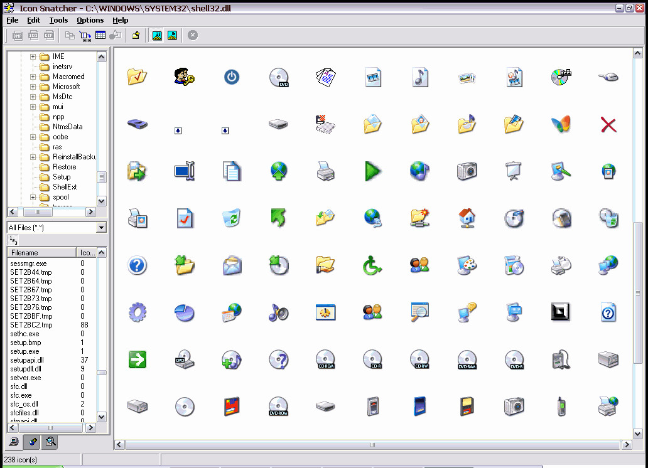Select the user with key icon

coord(185,77)
